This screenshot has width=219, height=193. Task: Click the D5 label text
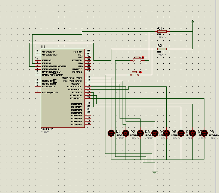174,132
